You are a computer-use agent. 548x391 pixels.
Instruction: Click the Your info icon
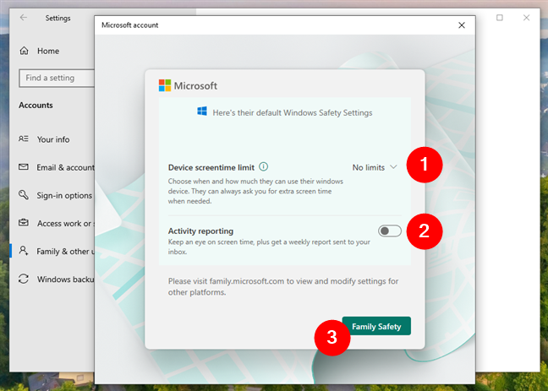pyautogui.click(x=24, y=139)
